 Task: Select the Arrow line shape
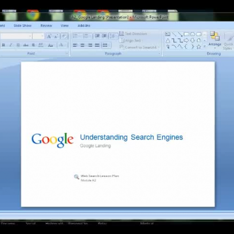point(180,34)
